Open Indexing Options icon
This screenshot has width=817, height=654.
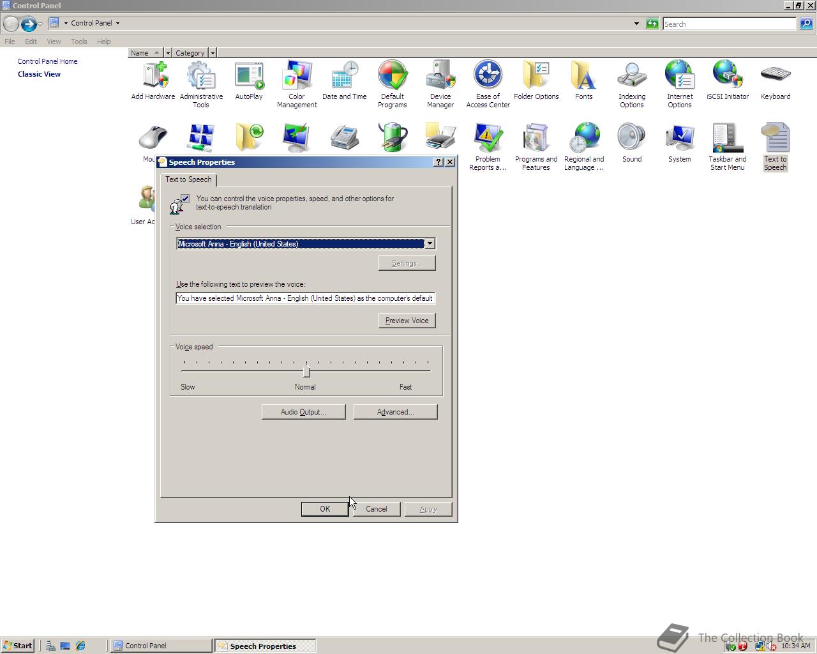click(x=632, y=85)
